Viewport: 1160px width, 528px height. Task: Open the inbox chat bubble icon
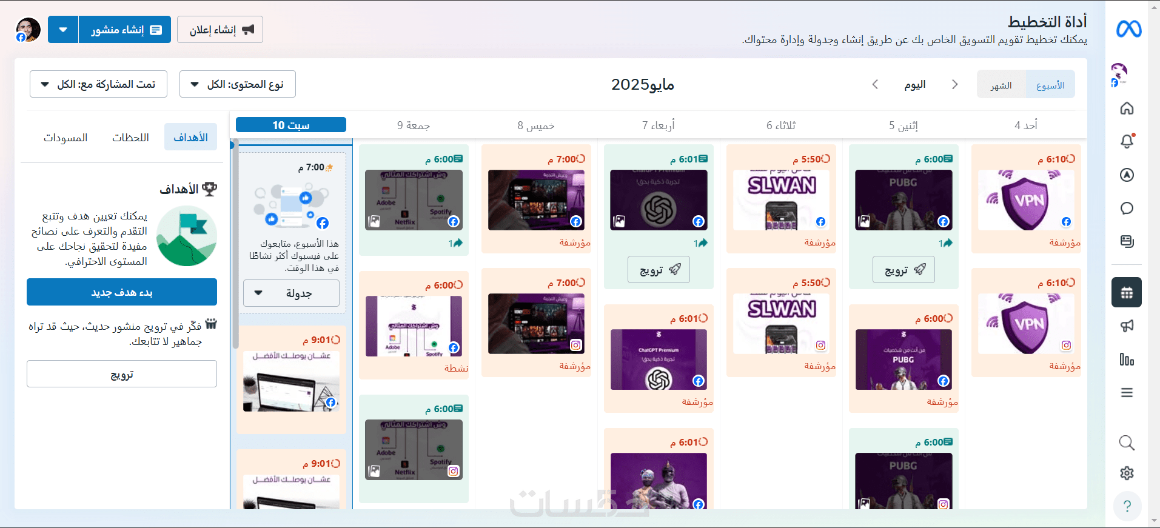(1127, 209)
